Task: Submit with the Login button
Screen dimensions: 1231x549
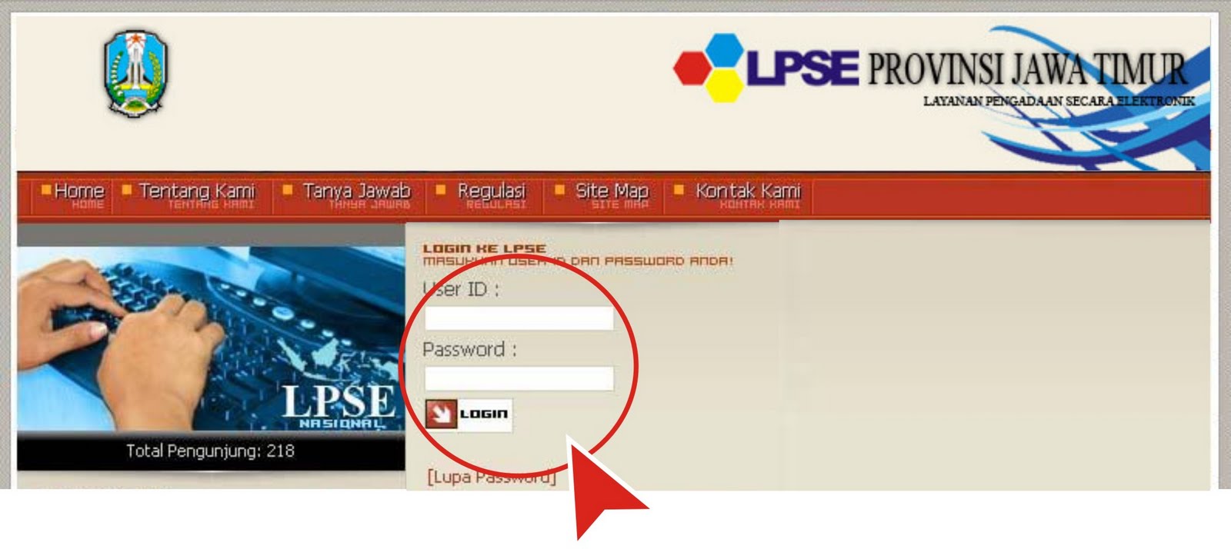Action: pos(469,414)
